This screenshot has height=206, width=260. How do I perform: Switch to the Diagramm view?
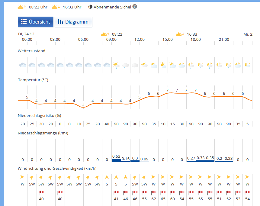click(x=73, y=22)
